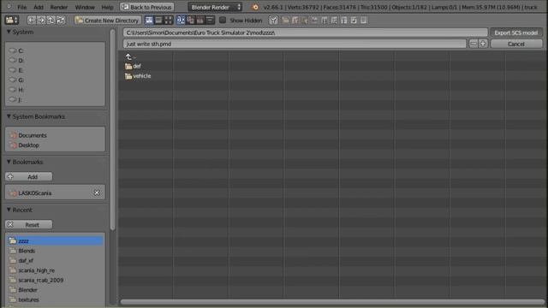Click the directory path field
Image resolution: width=548 pixels, height=308 pixels.
coord(305,33)
